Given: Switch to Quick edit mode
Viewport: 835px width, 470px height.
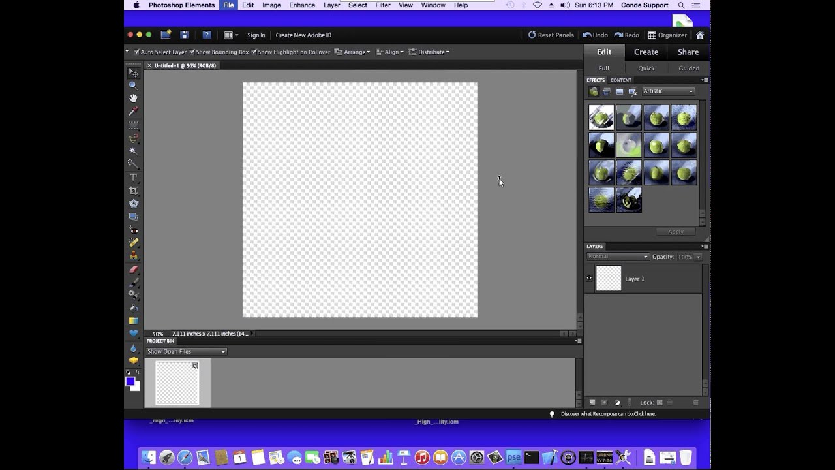Looking at the screenshot, I should point(646,68).
